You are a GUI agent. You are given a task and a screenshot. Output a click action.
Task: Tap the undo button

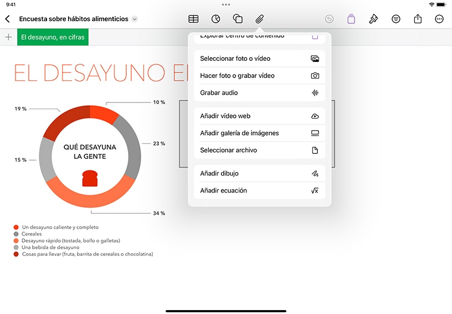point(329,19)
